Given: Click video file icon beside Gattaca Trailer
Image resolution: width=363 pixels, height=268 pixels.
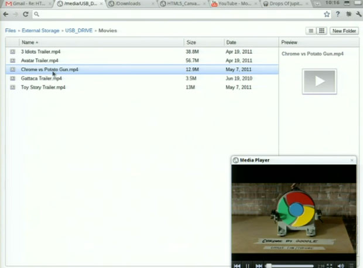Looking at the screenshot, I should click(12, 78).
